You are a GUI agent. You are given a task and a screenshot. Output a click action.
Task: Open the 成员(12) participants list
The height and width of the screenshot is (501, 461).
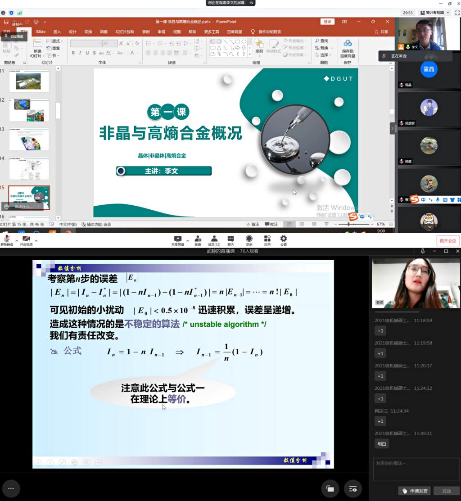point(214,239)
